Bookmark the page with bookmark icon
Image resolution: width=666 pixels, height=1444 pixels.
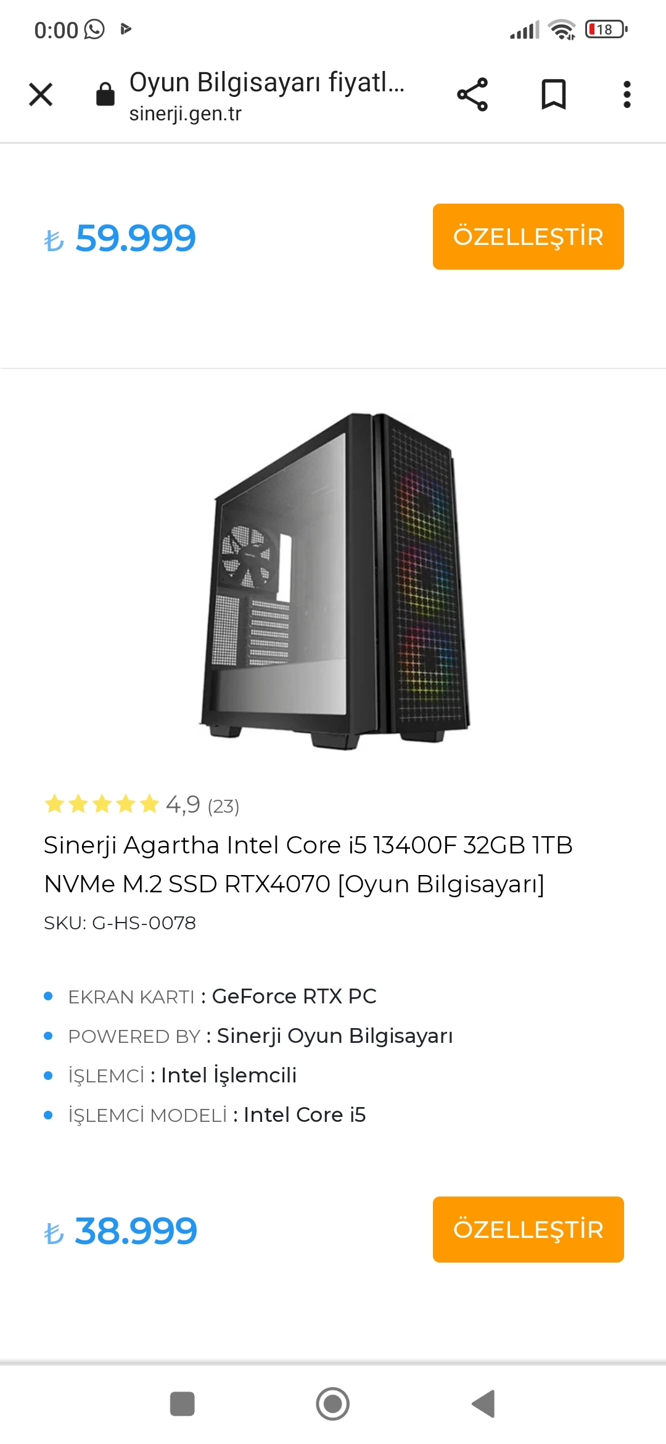[553, 94]
